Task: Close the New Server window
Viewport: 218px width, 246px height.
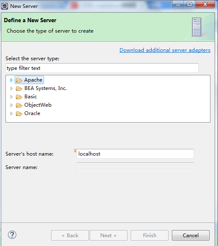Action: (205, 4)
